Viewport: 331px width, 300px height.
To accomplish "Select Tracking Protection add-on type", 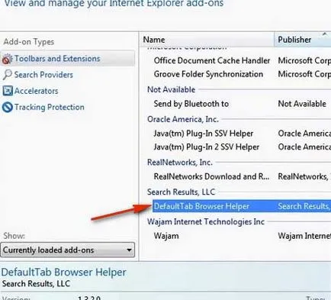I will [50, 107].
